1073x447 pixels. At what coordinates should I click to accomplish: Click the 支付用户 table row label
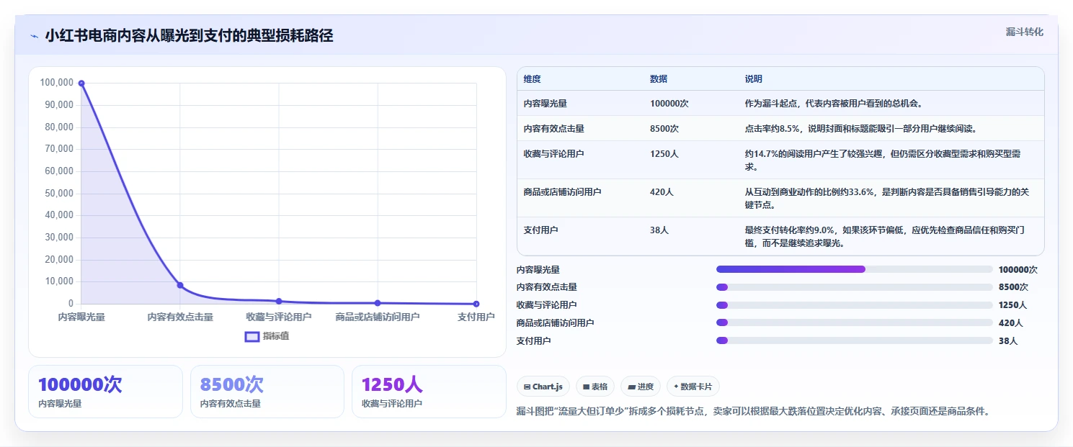point(541,230)
